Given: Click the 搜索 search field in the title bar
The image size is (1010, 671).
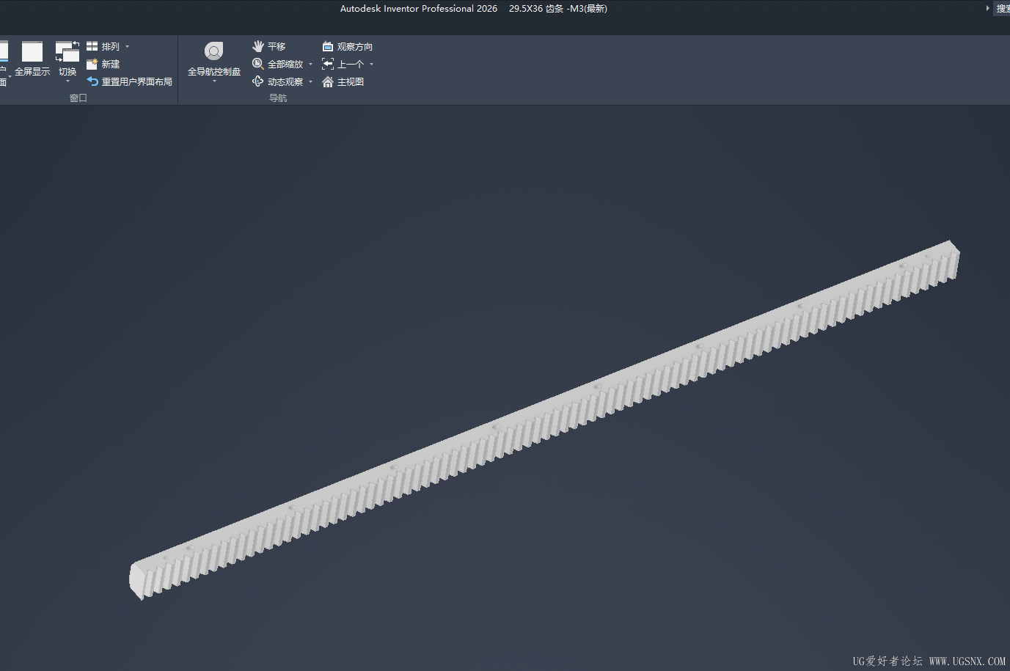Looking at the screenshot, I should pos(1002,9).
